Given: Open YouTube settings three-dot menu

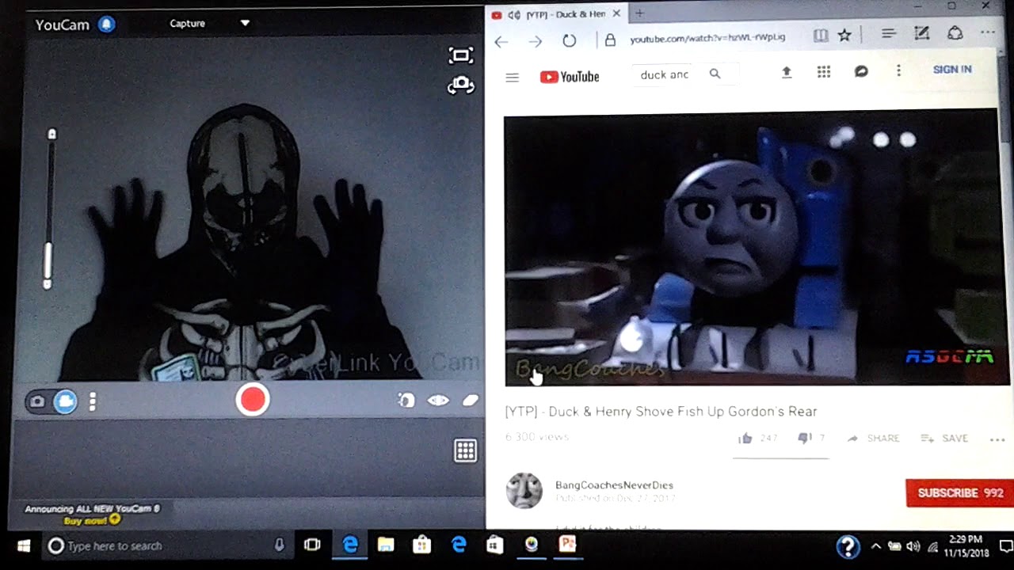Looking at the screenshot, I should click(898, 71).
